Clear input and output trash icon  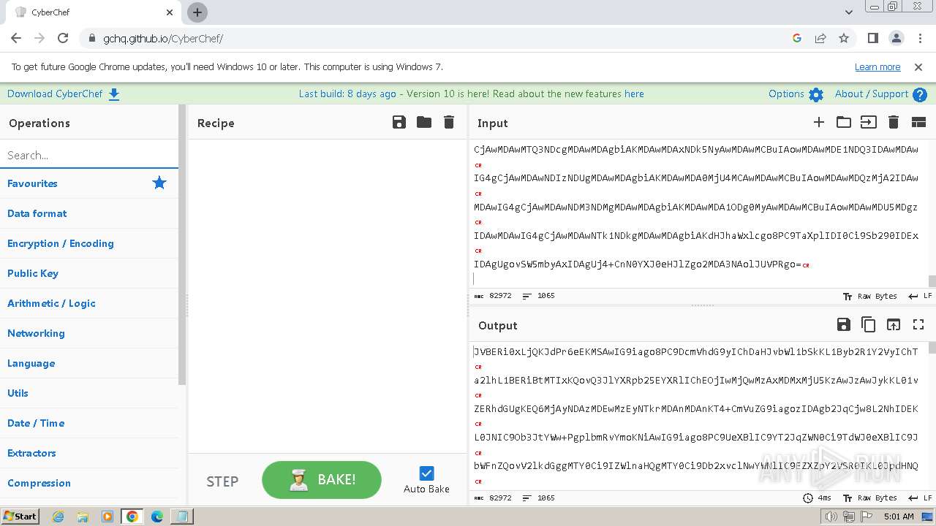click(x=894, y=122)
